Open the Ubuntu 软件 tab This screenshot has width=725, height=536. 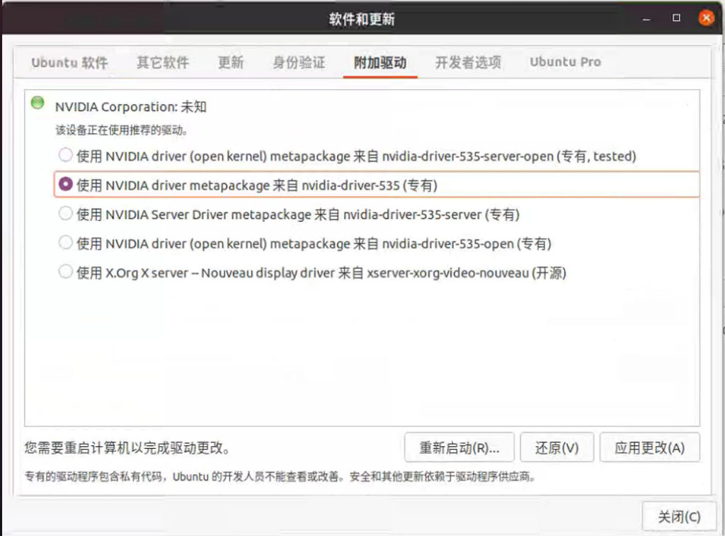point(69,62)
